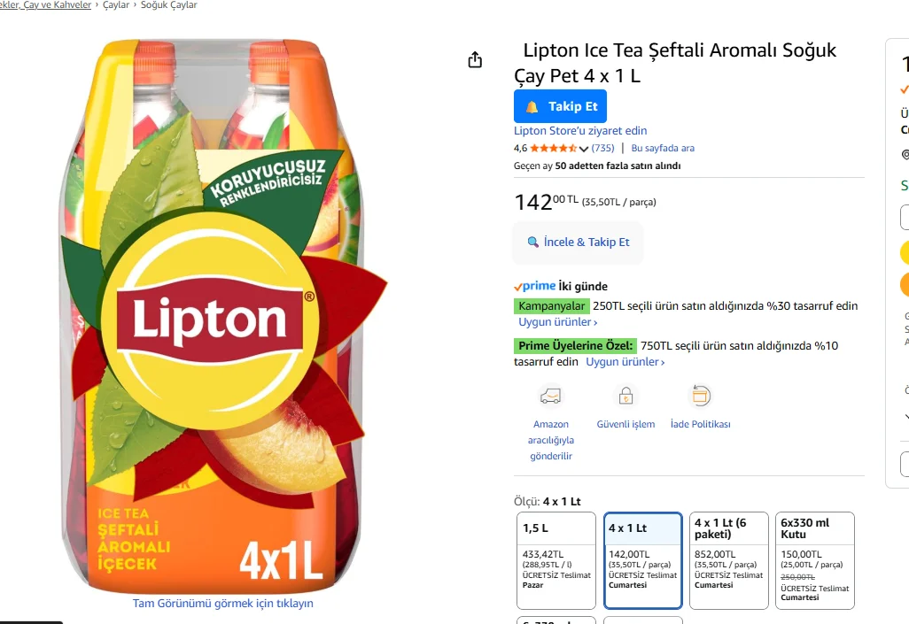909x624 pixels.
Task: Select the 4 x 1 Lt (6 paketi) option
Action: pyautogui.click(x=730, y=560)
